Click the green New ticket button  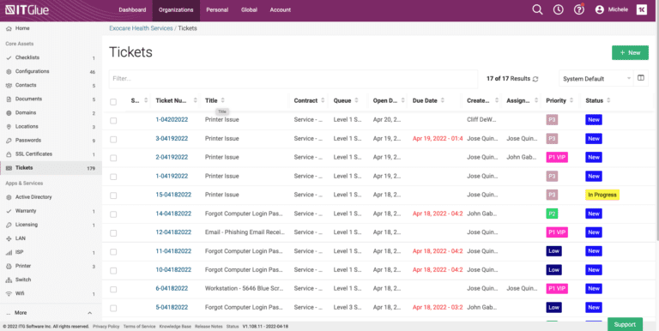click(x=630, y=53)
